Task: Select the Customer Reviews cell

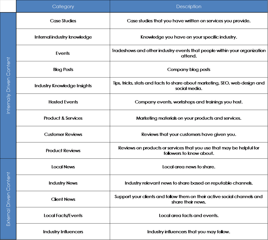Action: (x=63, y=134)
